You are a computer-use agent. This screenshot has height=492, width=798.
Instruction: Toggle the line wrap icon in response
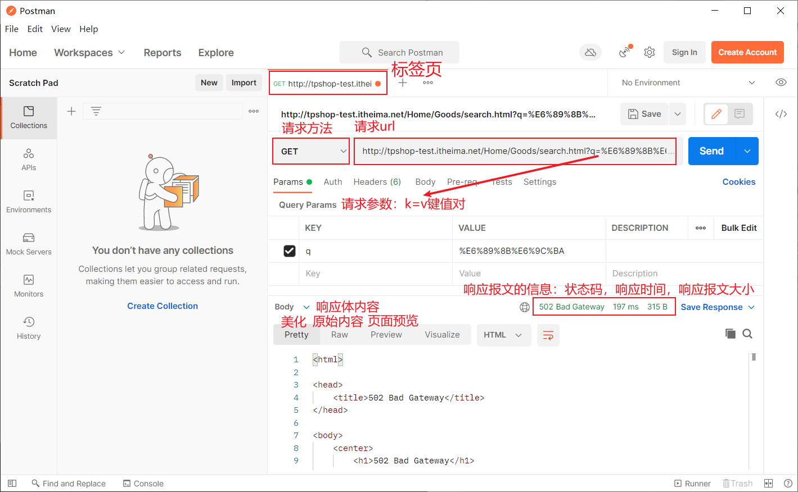click(x=548, y=335)
